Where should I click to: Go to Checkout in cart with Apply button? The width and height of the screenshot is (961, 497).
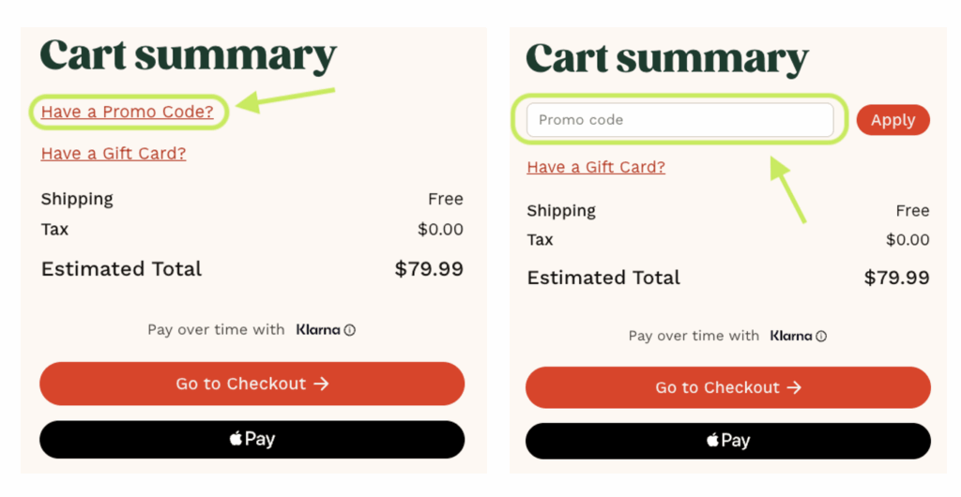pyautogui.click(x=727, y=387)
